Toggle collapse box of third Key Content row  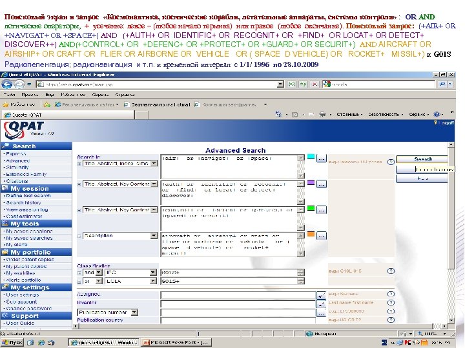[x=79, y=210]
